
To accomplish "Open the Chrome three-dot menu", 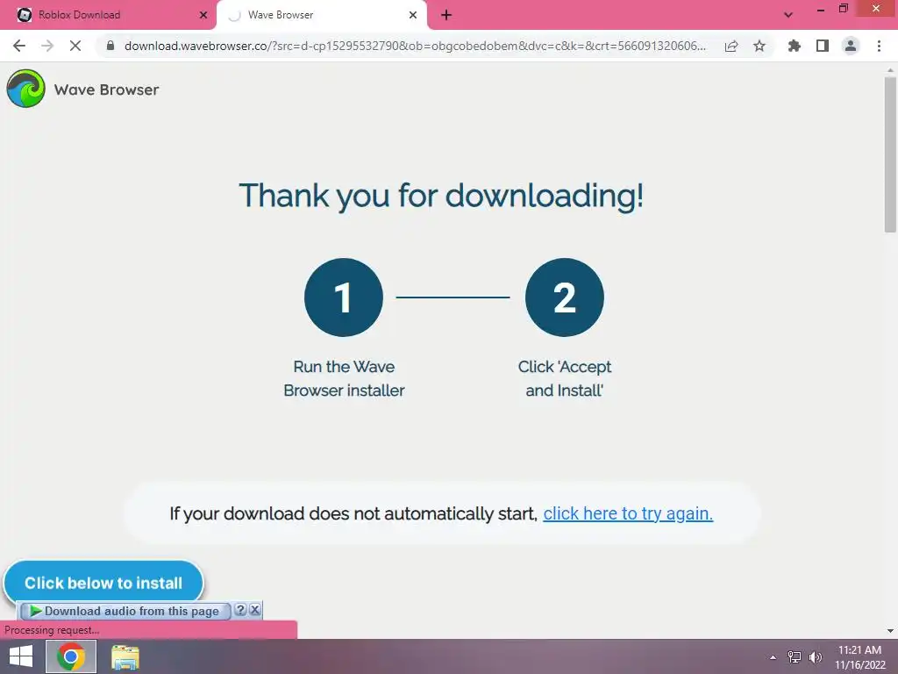I will click(879, 46).
